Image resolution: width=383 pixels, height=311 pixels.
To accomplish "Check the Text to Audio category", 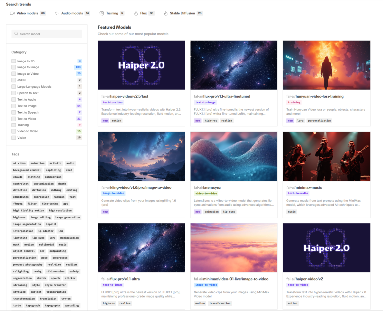I will 14,99.
